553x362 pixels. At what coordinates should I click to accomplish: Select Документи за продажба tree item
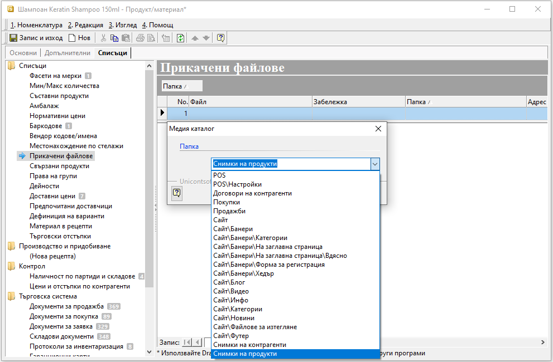(x=66, y=306)
